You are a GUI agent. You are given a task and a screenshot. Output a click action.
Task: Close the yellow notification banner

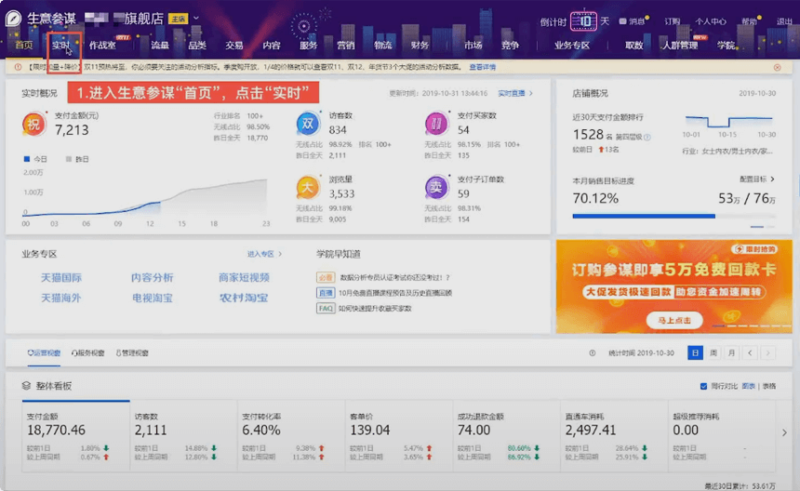click(777, 67)
